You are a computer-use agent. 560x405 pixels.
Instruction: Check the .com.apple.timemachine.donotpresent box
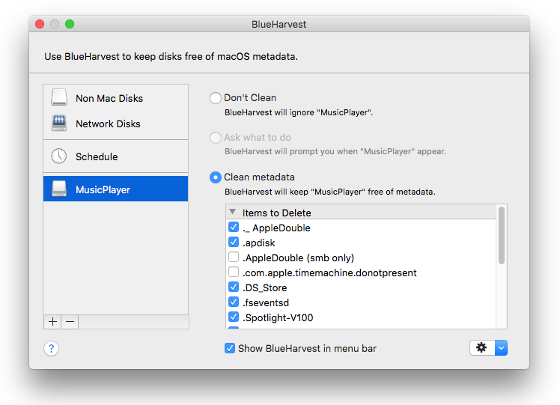point(234,272)
